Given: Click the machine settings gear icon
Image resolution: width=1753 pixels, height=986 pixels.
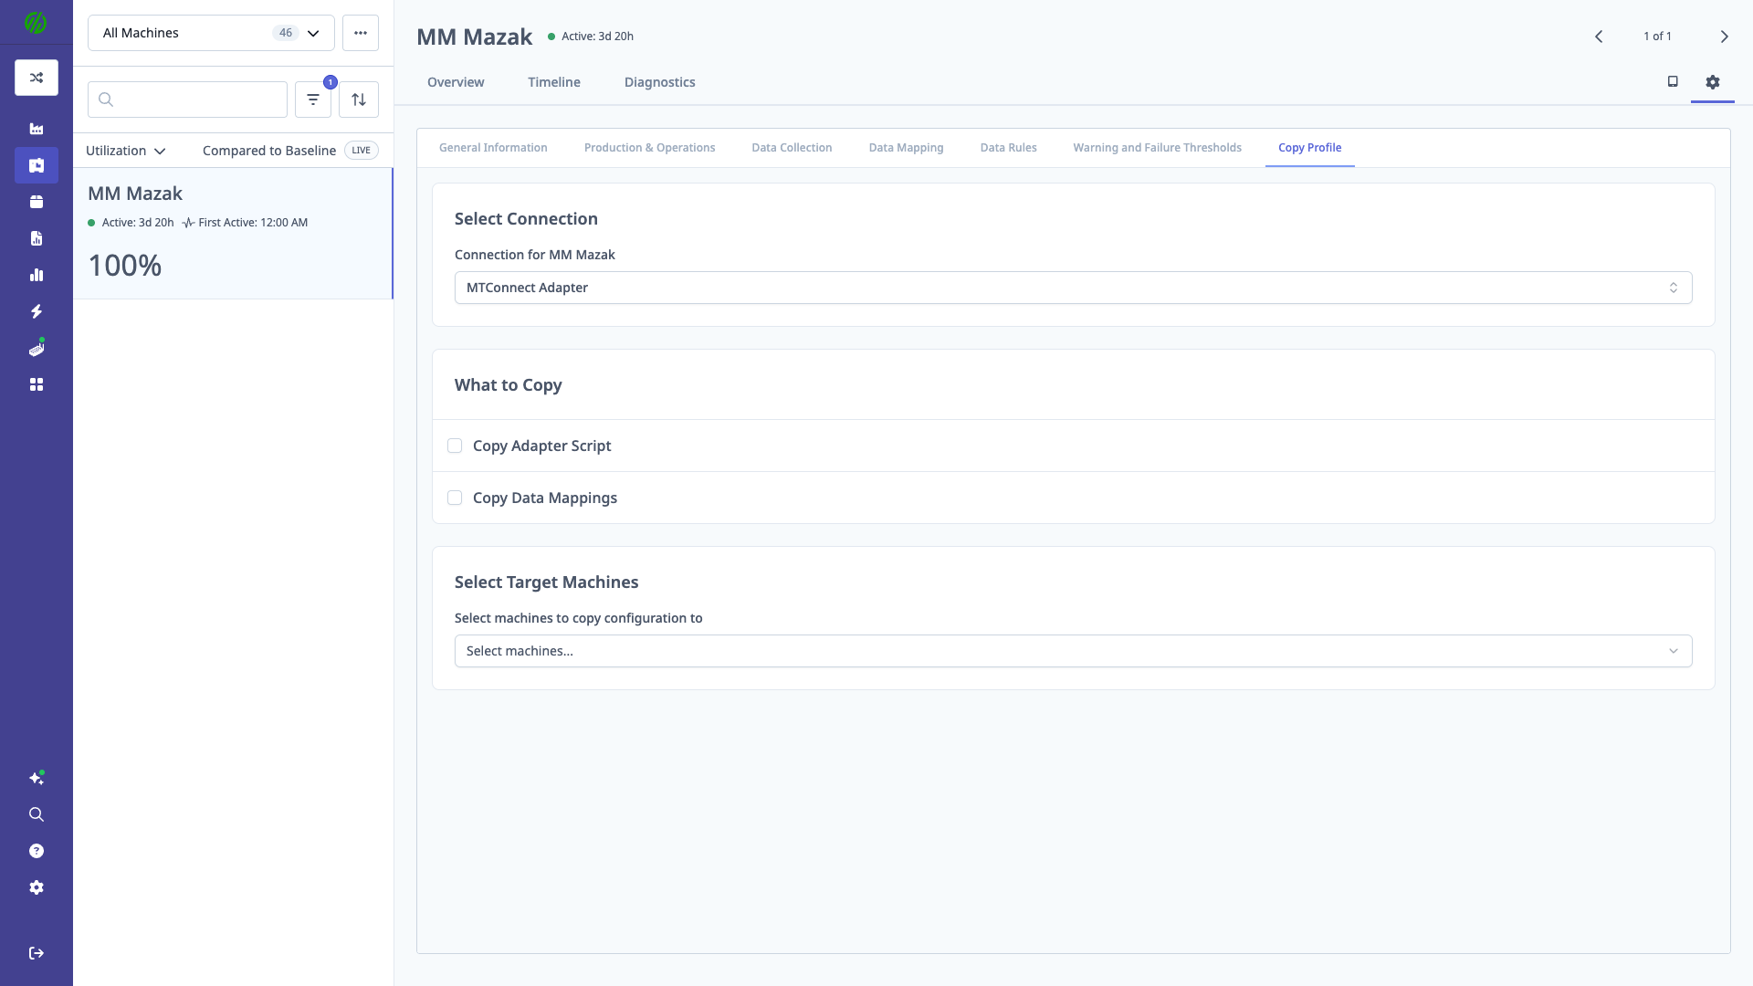Looking at the screenshot, I should [x=1713, y=82].
